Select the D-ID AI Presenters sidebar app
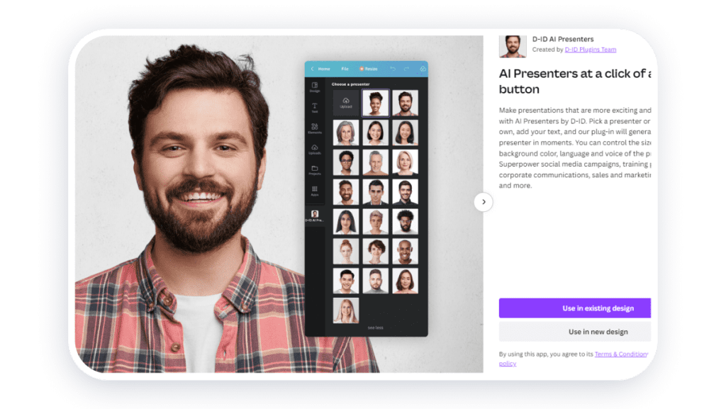The height and width of the screenshot is (409, 726). [x=315, y=215]
